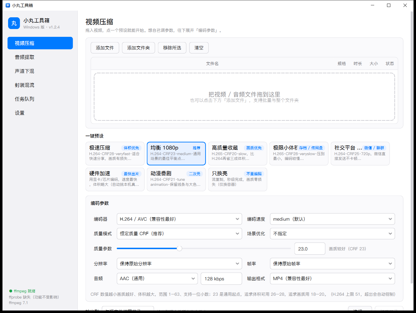Choose the 高质量收藏 preset
This screenshot has height=313, width=416.
[x=238, y=154]
